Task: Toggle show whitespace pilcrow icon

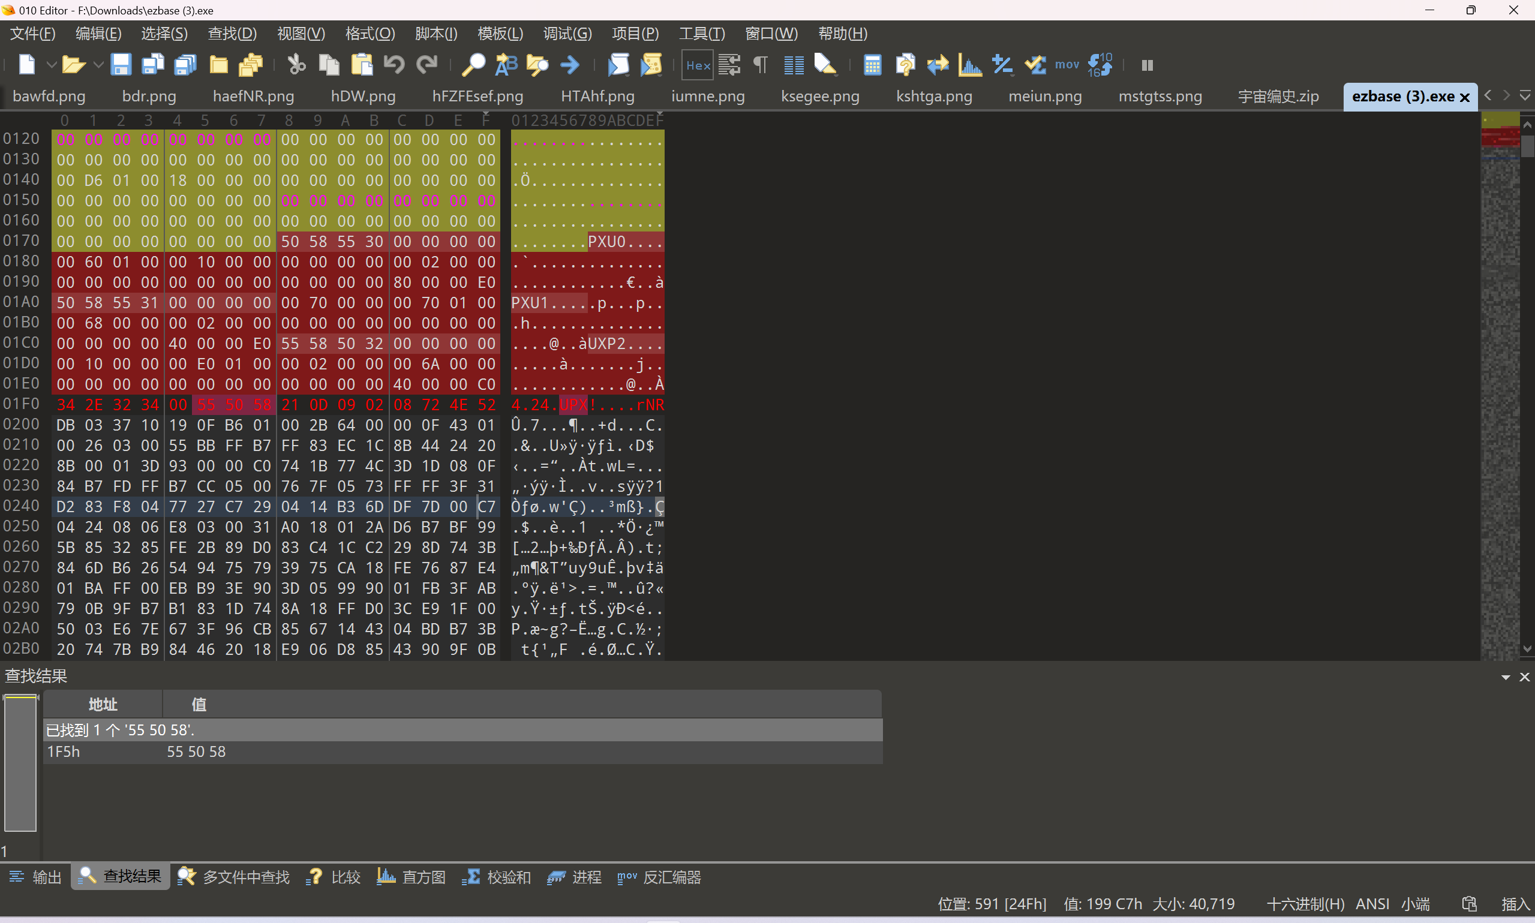Action: coord(761,65)
